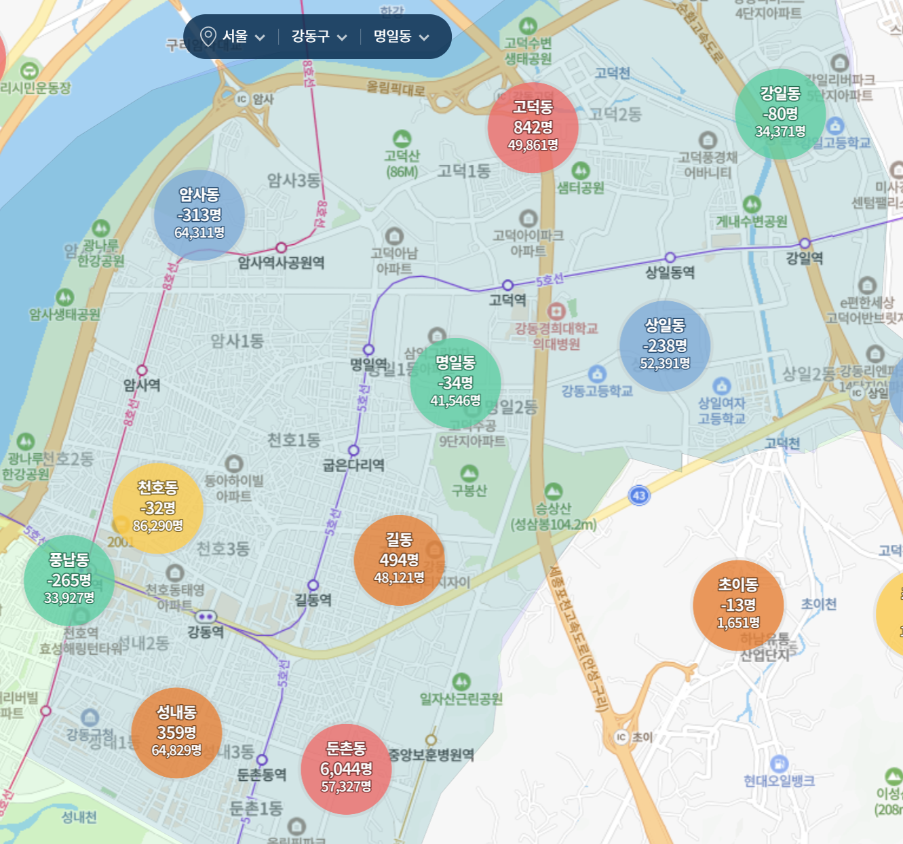903x844 pixels.
Task: Click the 명일역 station marker
Action: (368, 349)
